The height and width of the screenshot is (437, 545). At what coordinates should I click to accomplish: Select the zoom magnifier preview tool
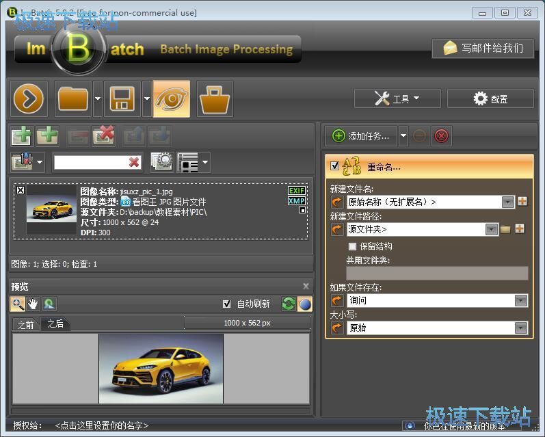pos(17,304)
